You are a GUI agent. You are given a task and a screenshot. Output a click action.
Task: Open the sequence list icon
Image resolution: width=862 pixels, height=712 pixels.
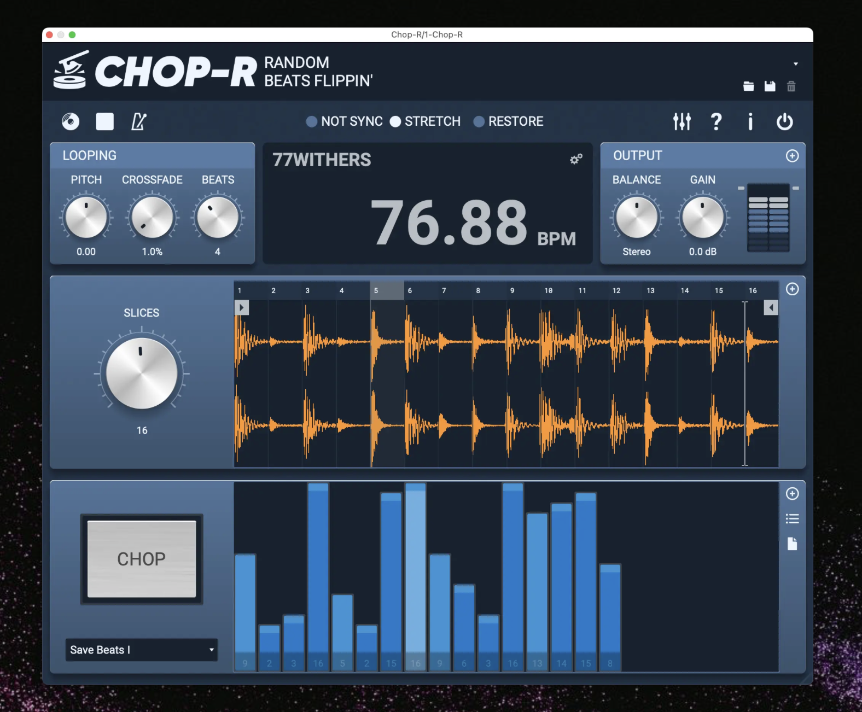(792, 519)
